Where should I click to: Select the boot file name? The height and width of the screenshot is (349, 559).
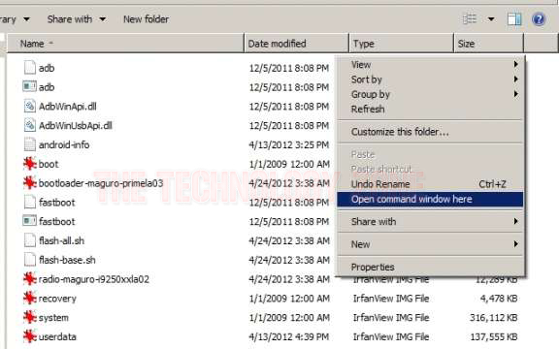[x=49, y=164]
